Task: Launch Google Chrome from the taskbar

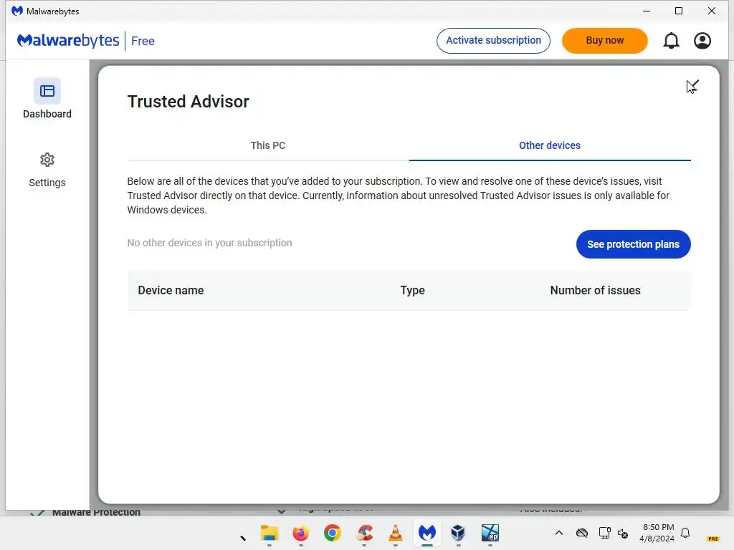Action: pos(333,533)
